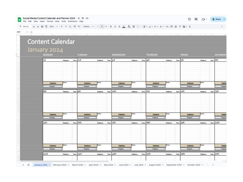243x182 pixels.
Task: Pick cell fill color
Action: [x=129, y=27]
